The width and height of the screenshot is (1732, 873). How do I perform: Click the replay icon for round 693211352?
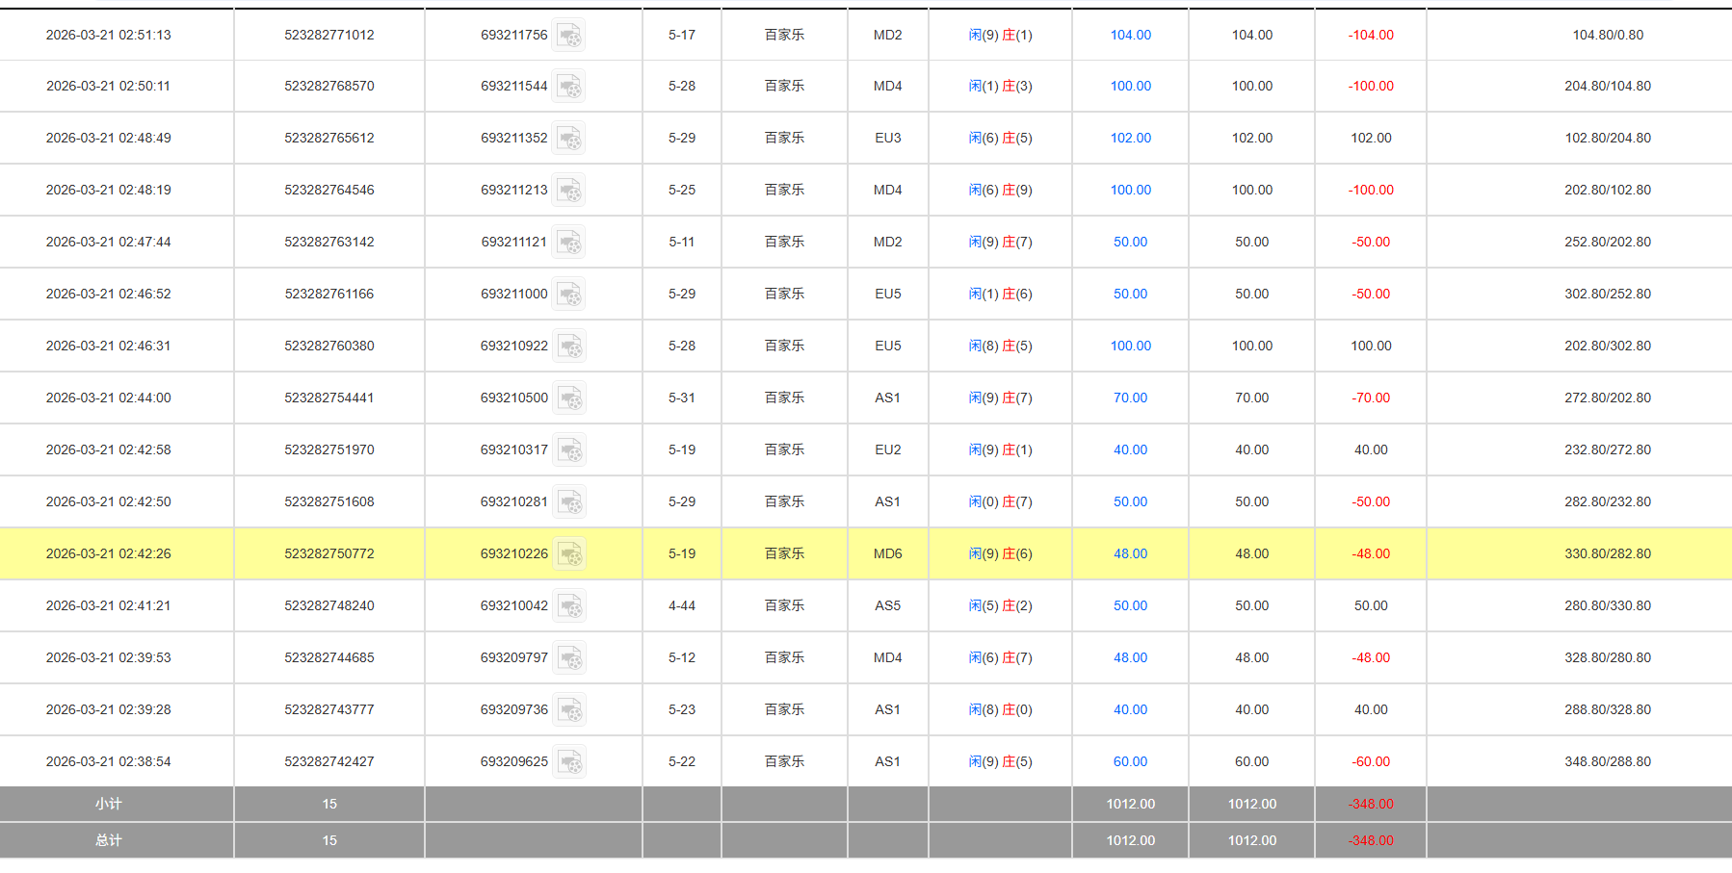pos(569,139)
